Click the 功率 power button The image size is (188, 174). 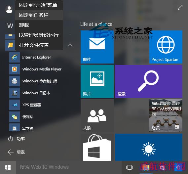[x=17, y=139]
